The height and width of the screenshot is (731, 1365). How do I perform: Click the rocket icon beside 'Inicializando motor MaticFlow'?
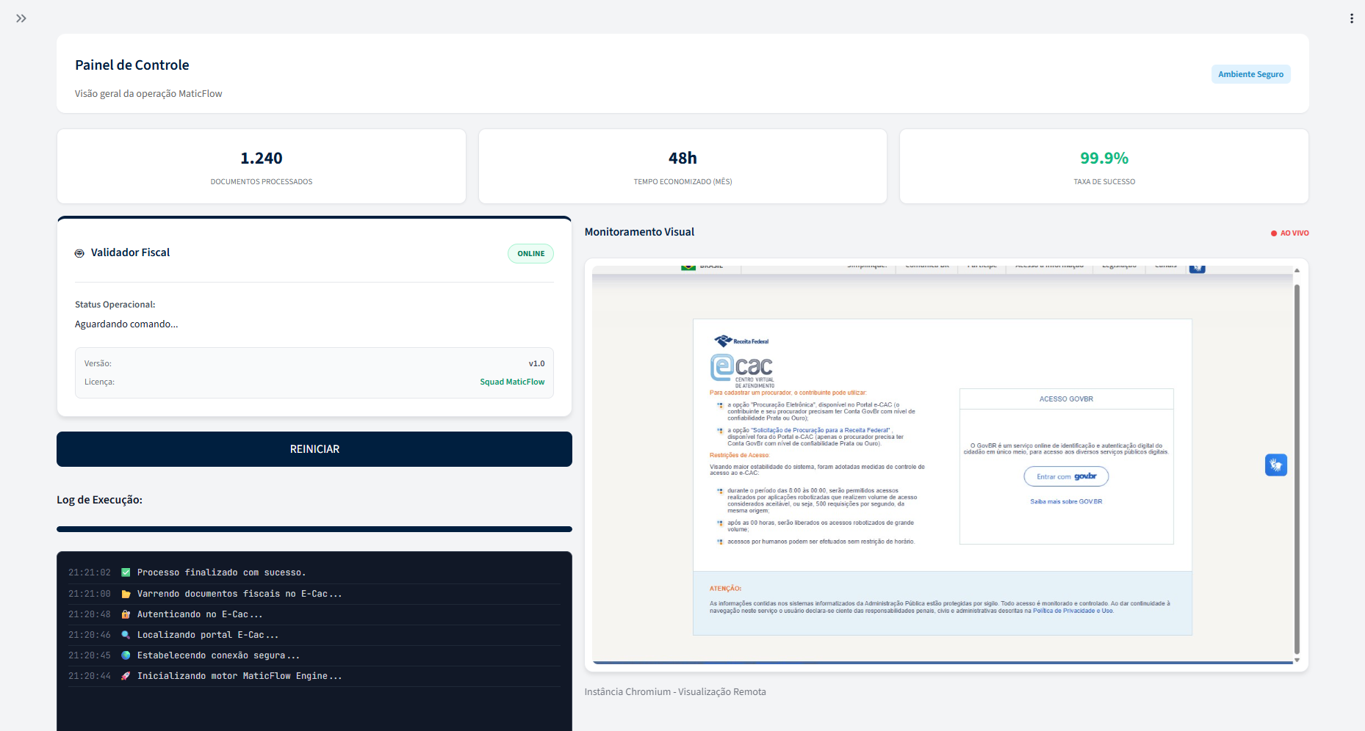126,675
